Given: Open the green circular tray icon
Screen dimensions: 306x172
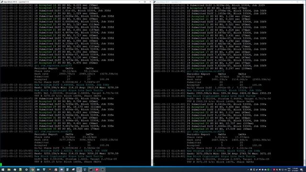Looking at the screenshot, I should click(x=268, y=170).
